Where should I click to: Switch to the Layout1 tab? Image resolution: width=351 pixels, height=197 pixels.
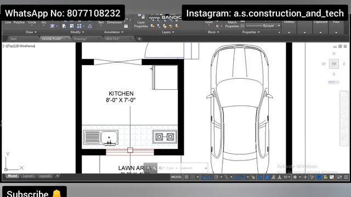(28, 176)
